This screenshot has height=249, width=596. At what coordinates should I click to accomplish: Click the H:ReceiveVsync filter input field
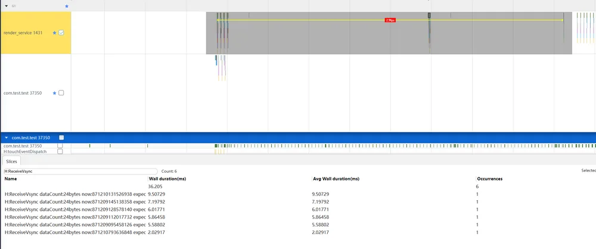[x=80, y=172]
